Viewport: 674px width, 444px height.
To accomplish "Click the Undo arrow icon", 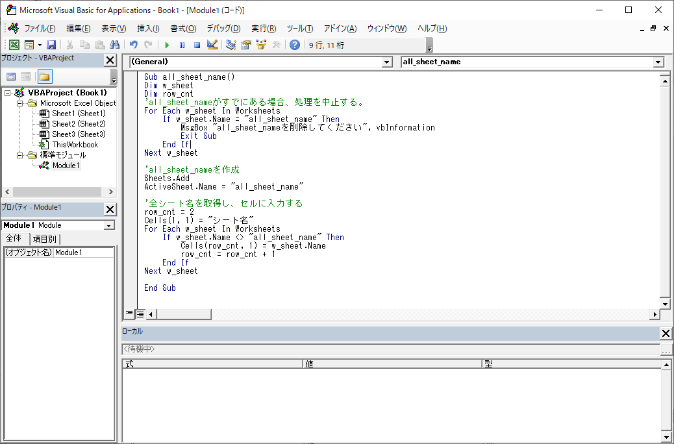I will click(x=133, y=45).
